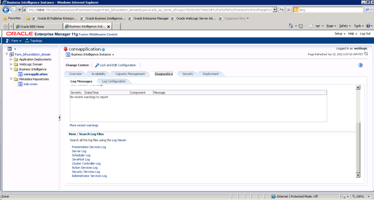
Task: Click the page refresh icon beside timestamp
Action: (x=366, y=54)
